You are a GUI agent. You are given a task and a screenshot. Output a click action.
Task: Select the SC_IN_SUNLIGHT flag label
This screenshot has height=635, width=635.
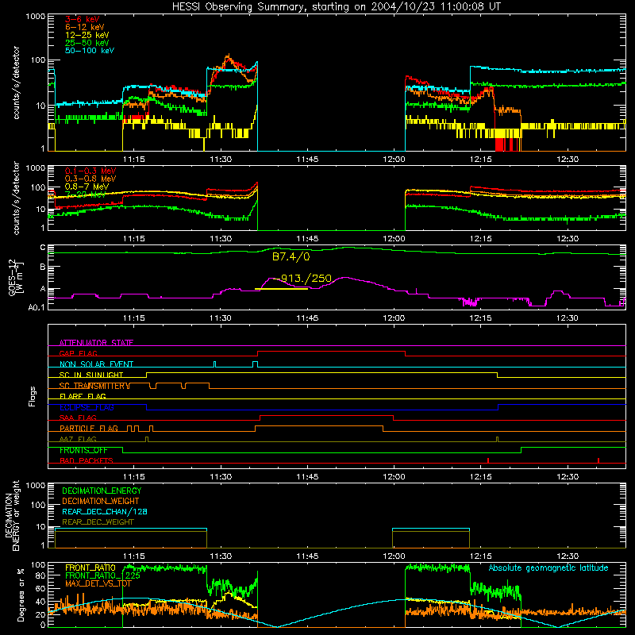[91, 375]
